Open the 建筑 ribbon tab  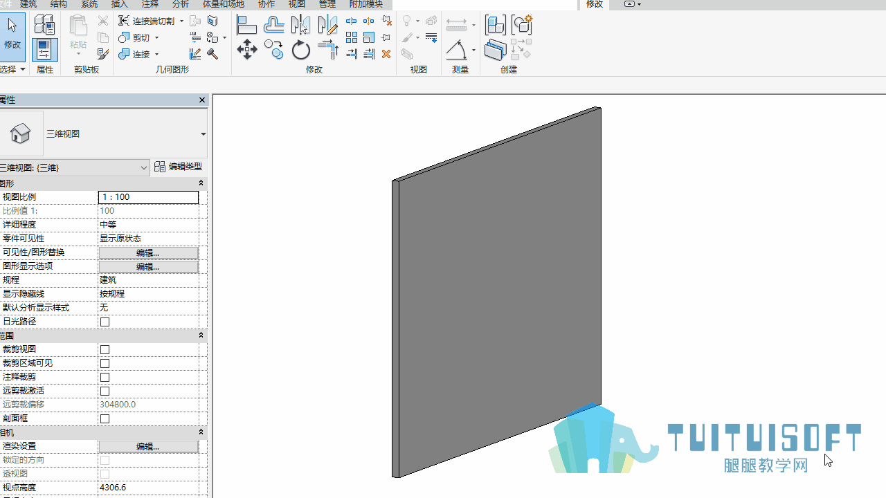pos(28,4)
